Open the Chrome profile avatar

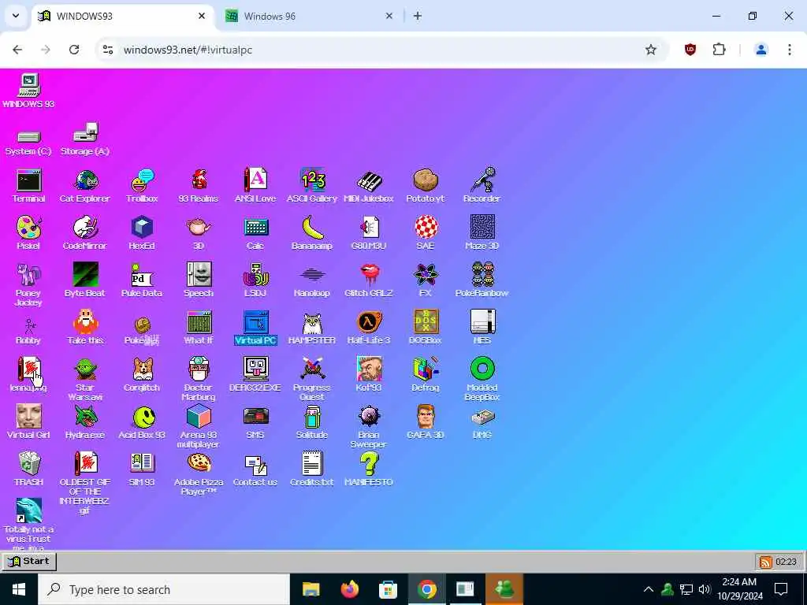(761, 50)
